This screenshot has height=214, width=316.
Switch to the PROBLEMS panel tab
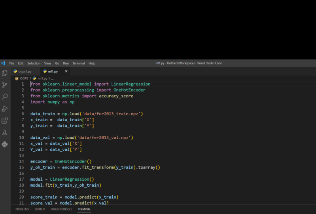(x=22, y=209)
